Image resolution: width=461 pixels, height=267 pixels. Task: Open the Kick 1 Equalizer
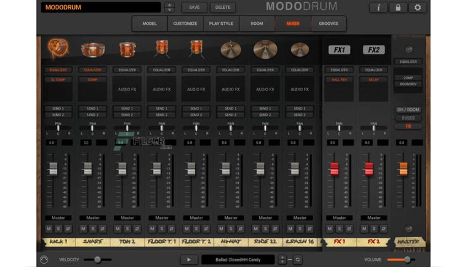pos(58,70)
